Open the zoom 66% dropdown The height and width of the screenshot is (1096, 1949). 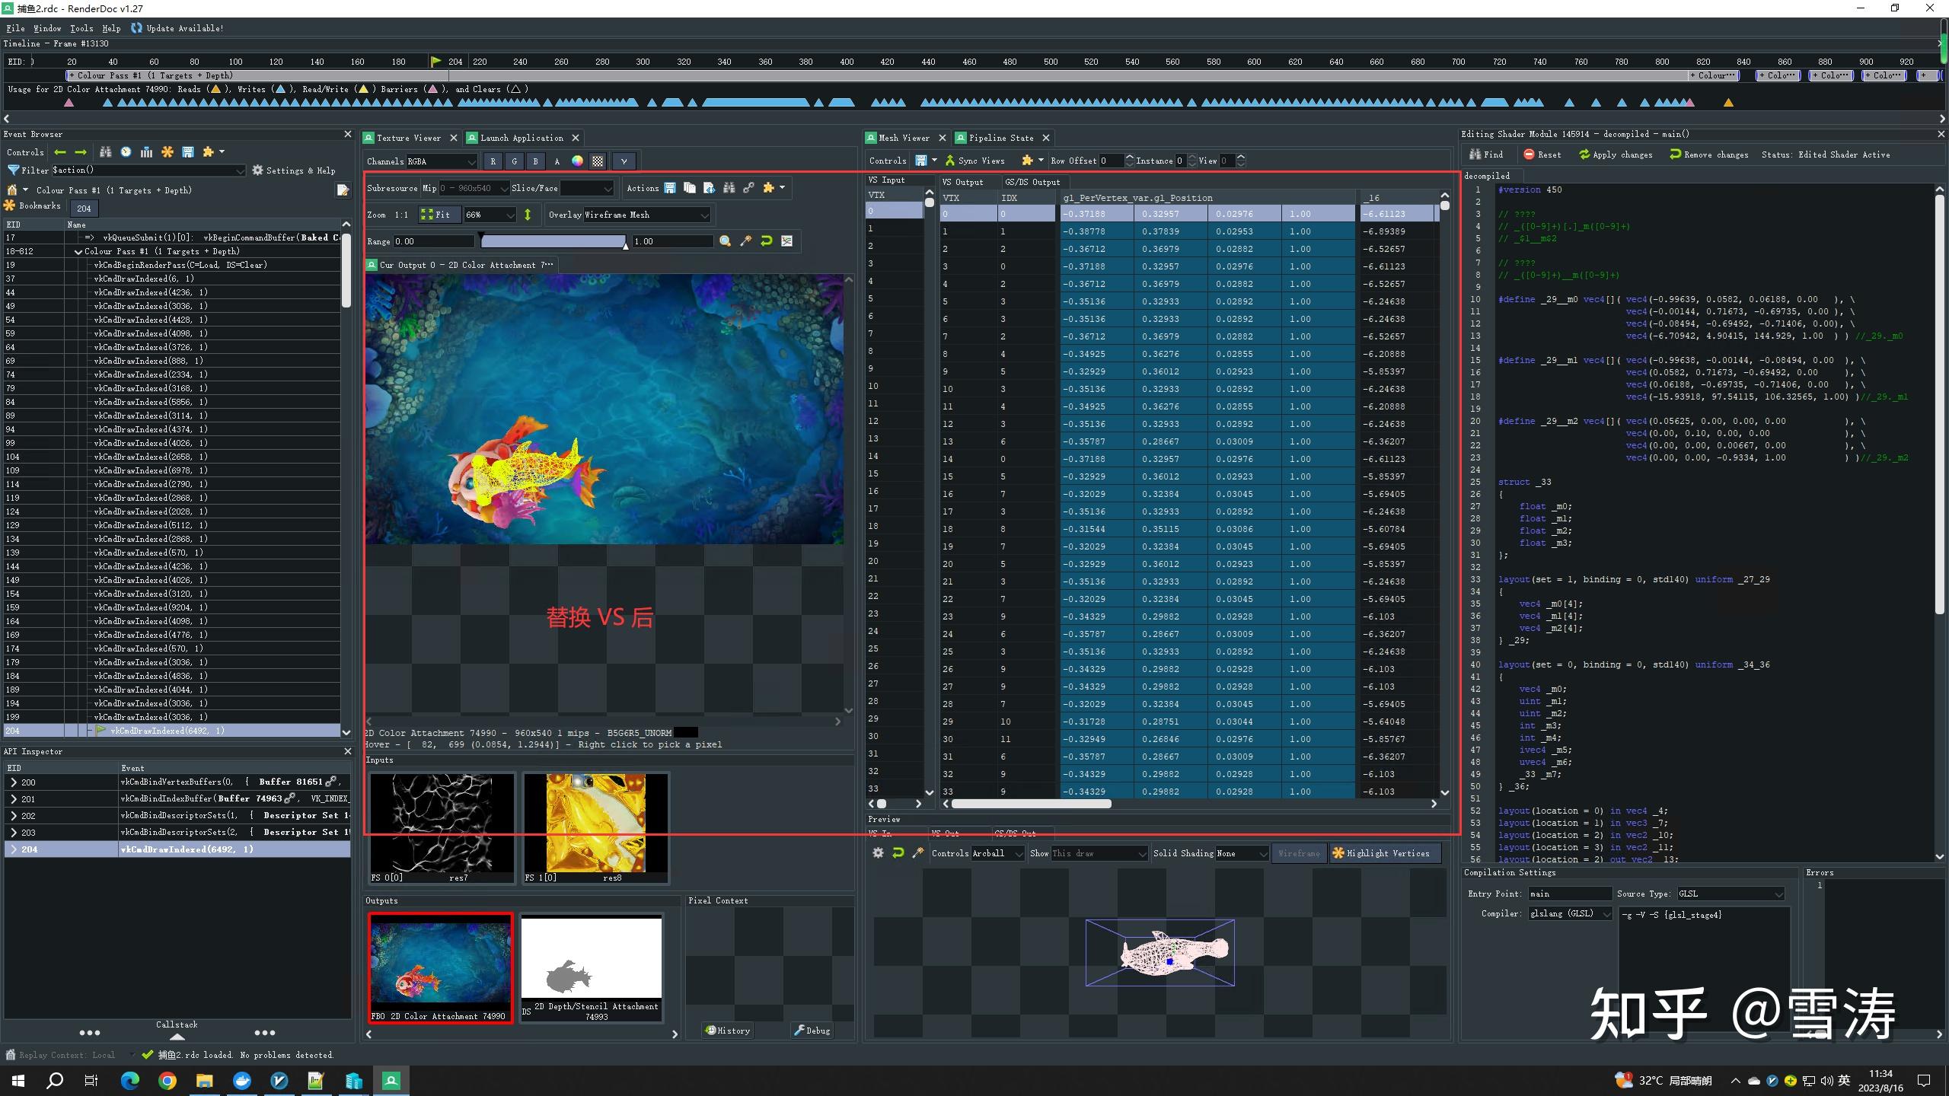coord(490,215)
